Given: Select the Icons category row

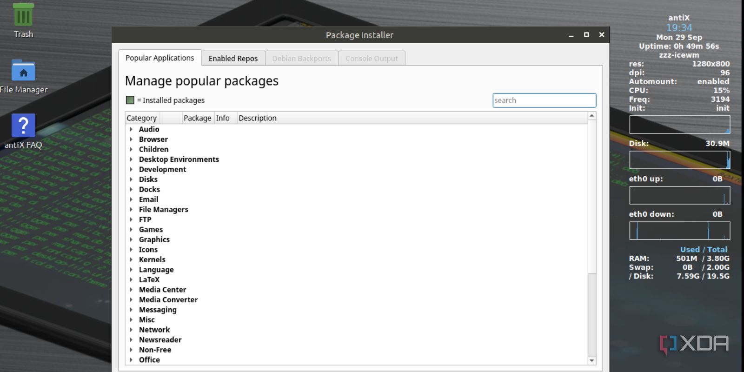Looking at the screenshot, I should (356, 250).
